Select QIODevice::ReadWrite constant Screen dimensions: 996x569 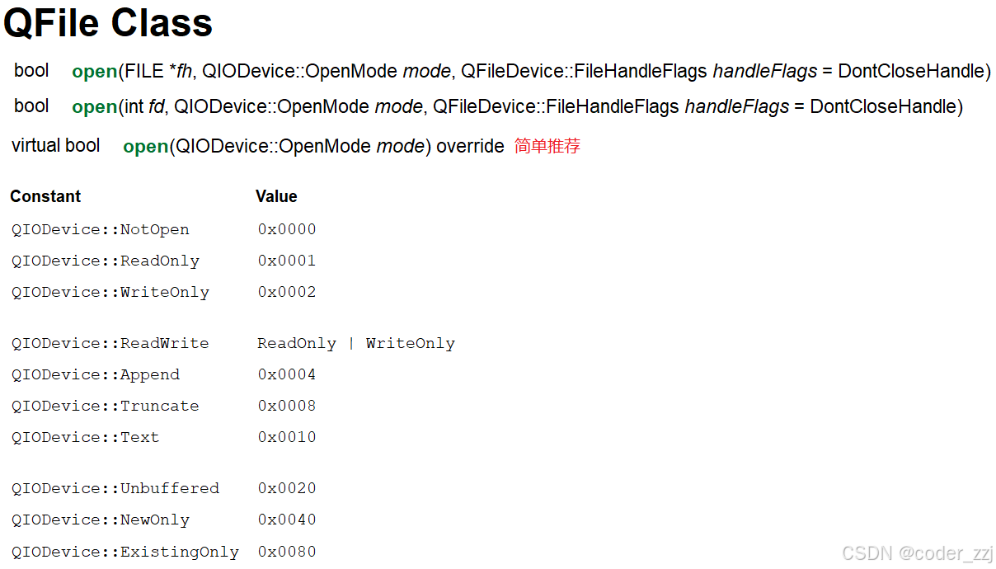pos(110,343)
